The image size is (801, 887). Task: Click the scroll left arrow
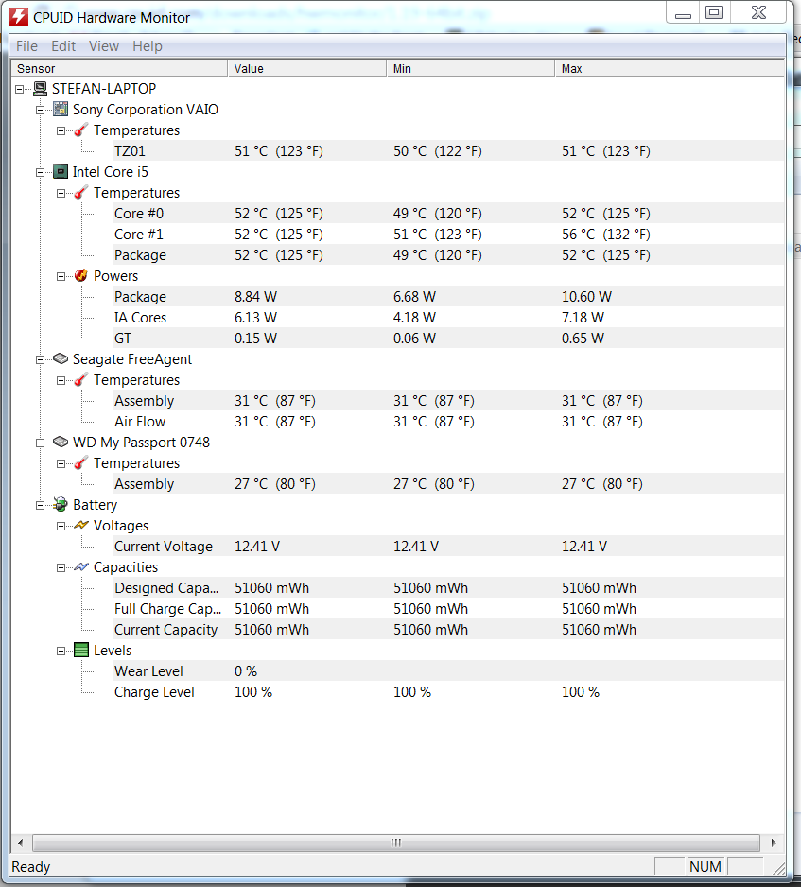[x=21, y=843]
